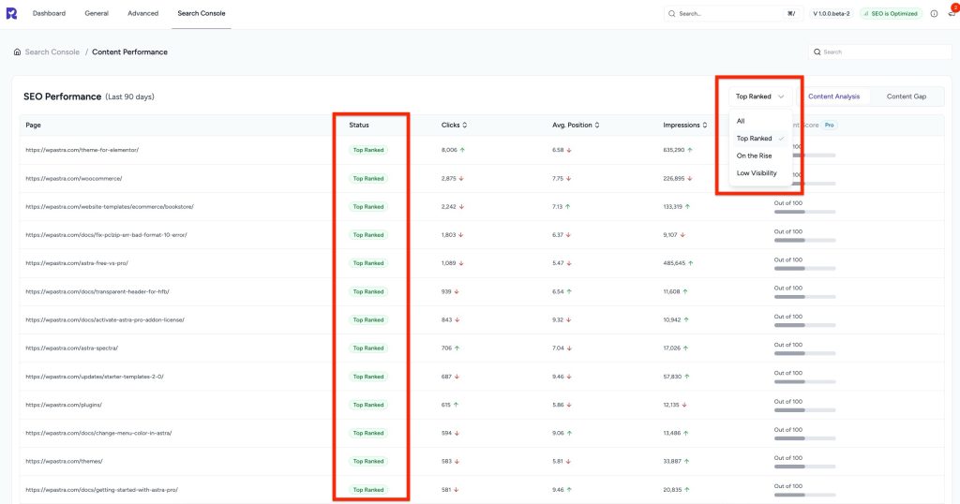
Task: Open the notifications icon with red badge
Action: point(952,12)
